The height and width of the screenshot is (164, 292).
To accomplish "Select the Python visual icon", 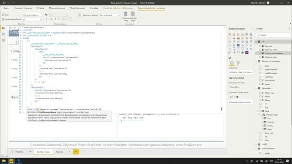I will pos(251,49).
